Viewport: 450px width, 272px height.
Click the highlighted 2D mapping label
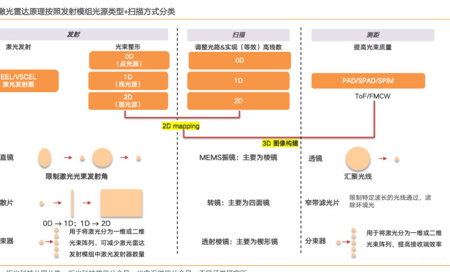point(181,126)
